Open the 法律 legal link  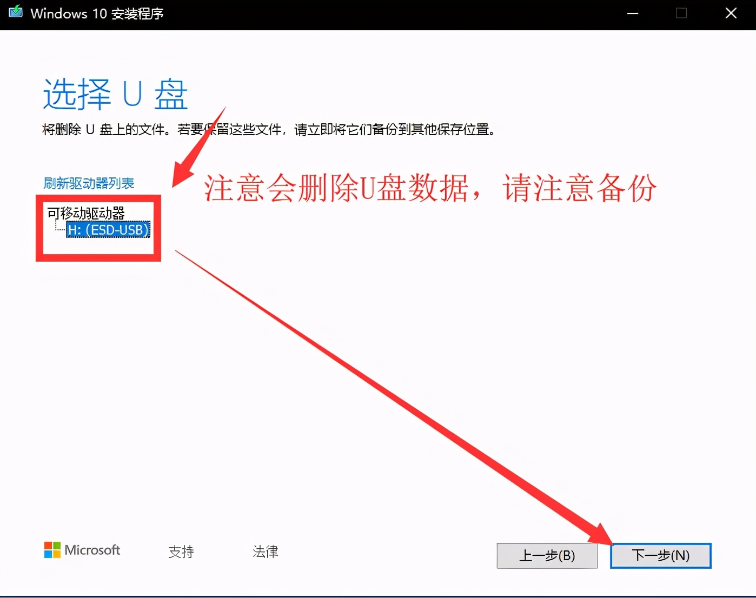[x=266, y=552]
